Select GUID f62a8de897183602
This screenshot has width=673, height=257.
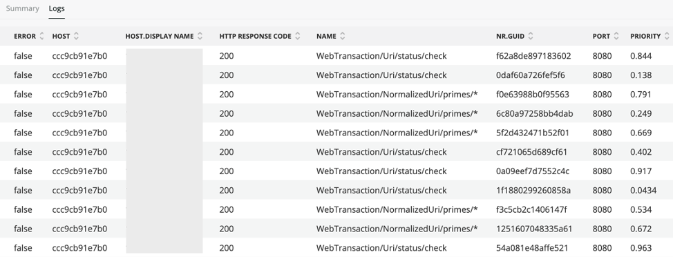[x=533, y=56]
